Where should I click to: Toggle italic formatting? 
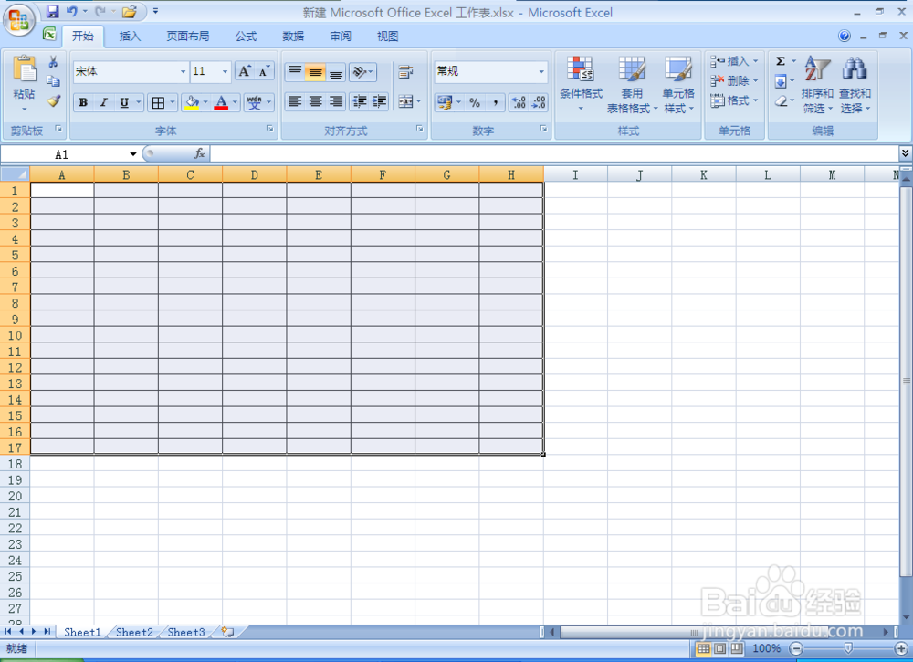point(104,102)
